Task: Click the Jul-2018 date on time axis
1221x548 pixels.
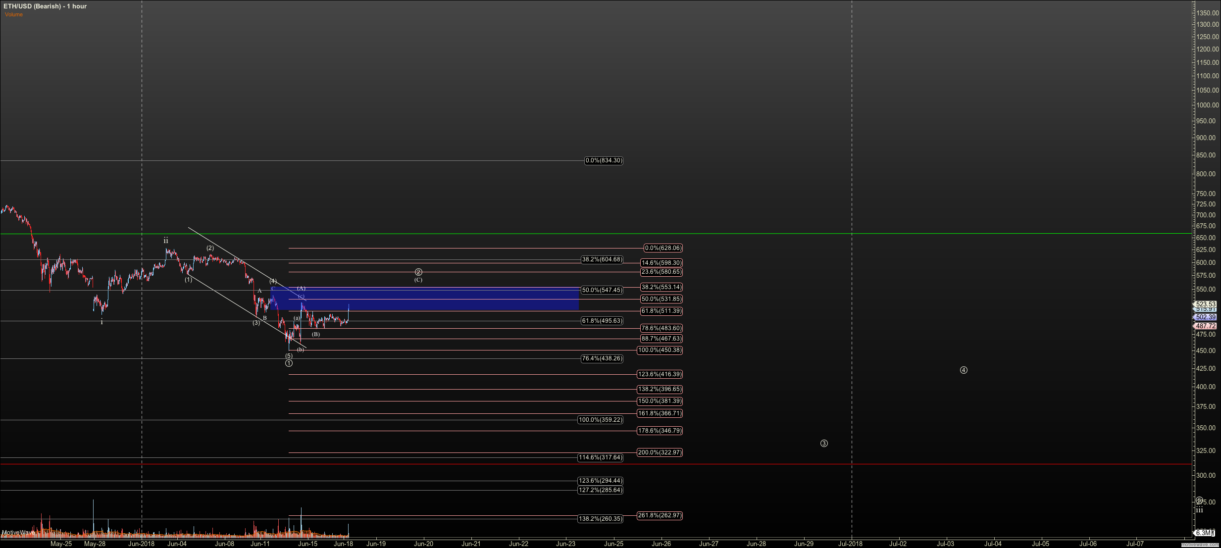Action: pyautogui.click(x=850, y=544)
